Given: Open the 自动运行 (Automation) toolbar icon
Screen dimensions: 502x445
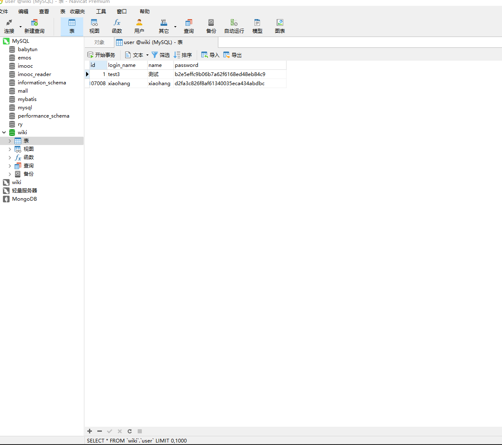Looking at the screenshot, I should click(x=234, y=26).
